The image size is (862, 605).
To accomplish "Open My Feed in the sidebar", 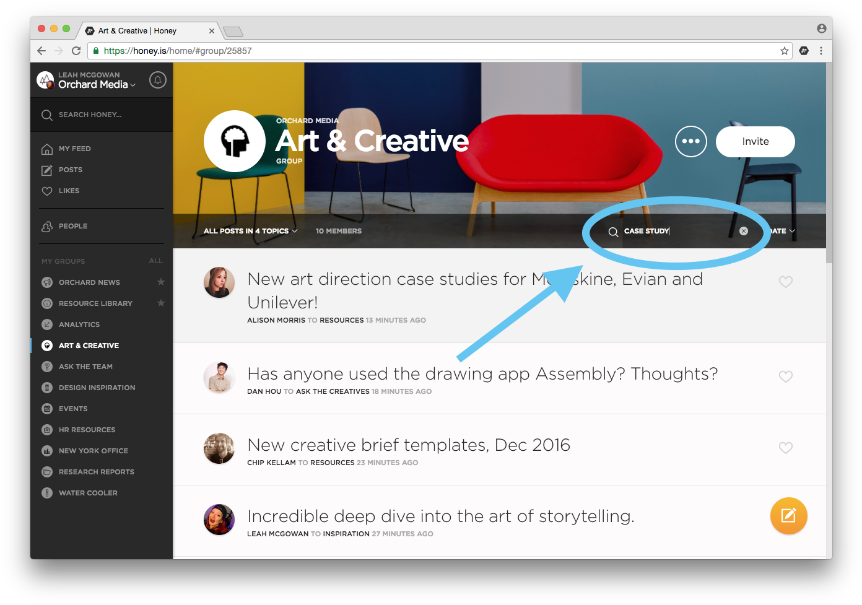I will [74, 149].
